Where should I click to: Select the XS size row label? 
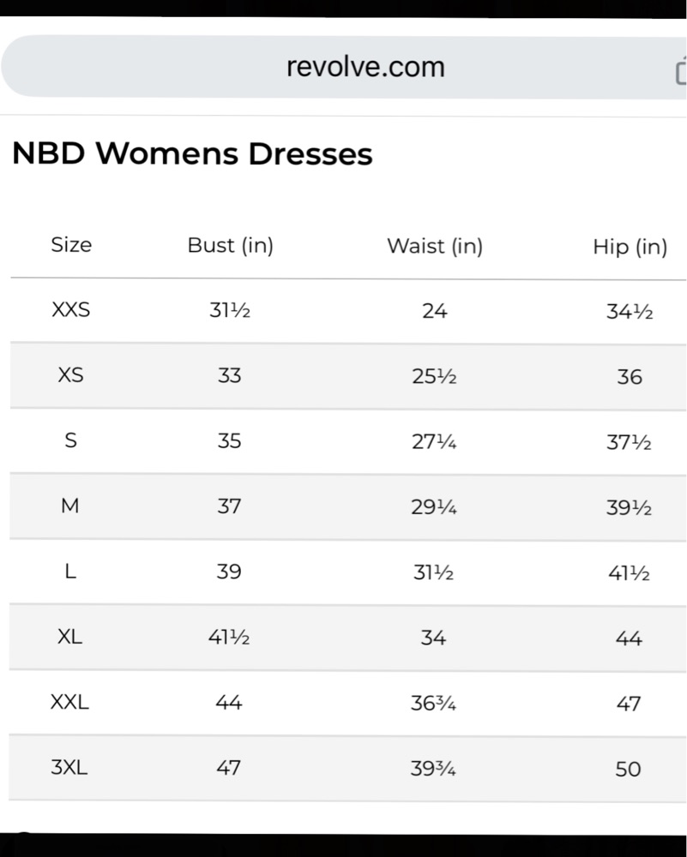[x=70, y=375]
